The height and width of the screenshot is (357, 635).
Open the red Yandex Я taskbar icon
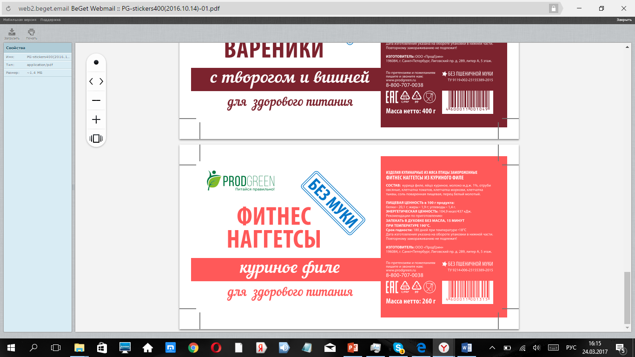tap(261, 347)
